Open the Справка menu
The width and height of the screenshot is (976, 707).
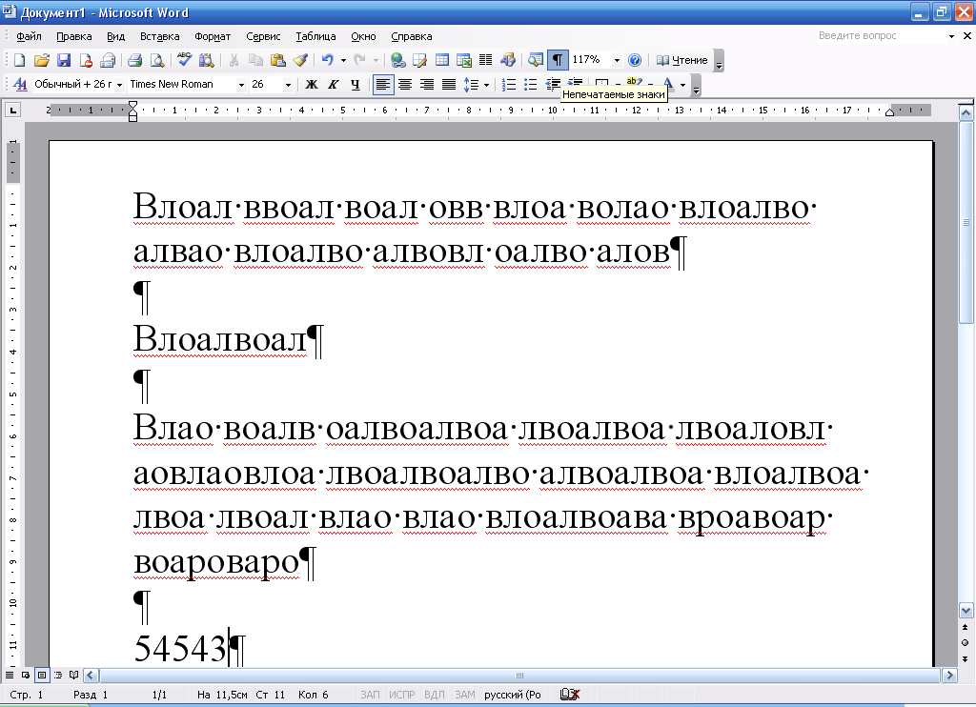(412, 36)
